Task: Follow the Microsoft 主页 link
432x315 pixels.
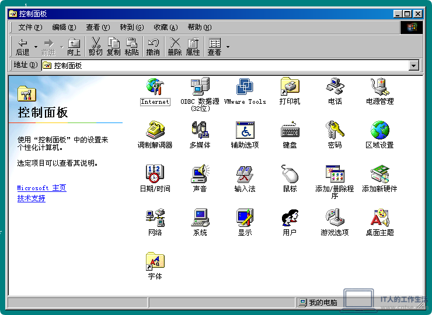Action: [x=41, y=188]
